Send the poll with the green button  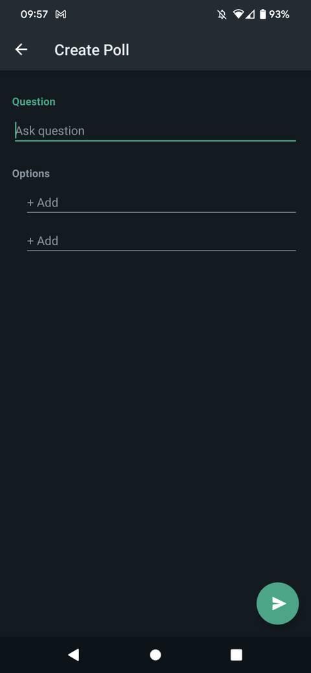click(277, 603)
